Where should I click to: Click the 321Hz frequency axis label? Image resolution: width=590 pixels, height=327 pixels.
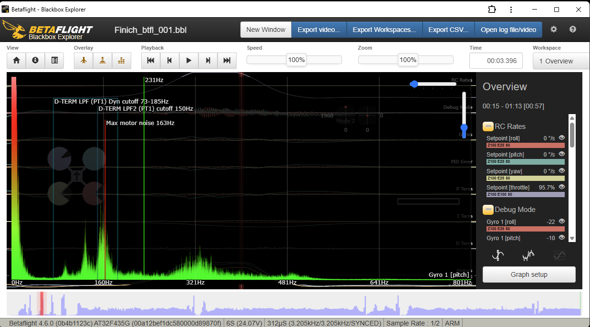195,283
